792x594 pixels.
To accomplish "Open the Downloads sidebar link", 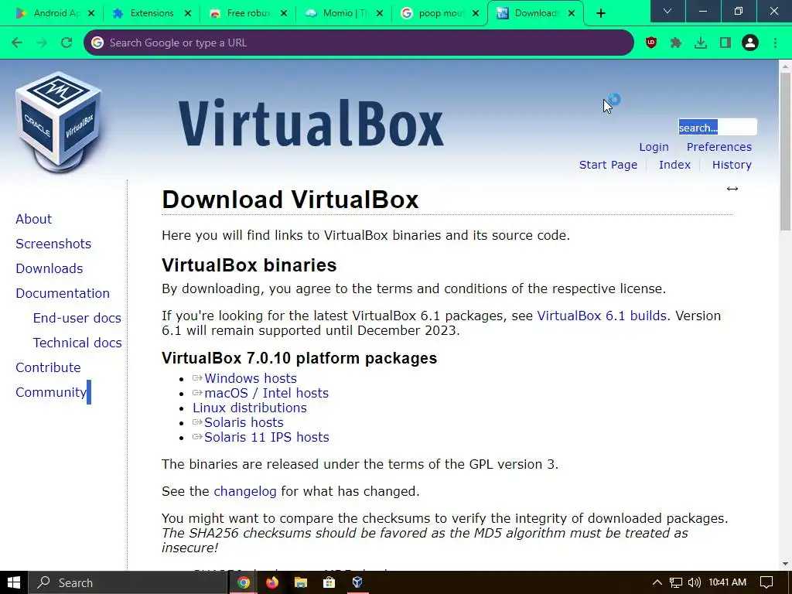I will pyautogui.click(x=49, y=268).
